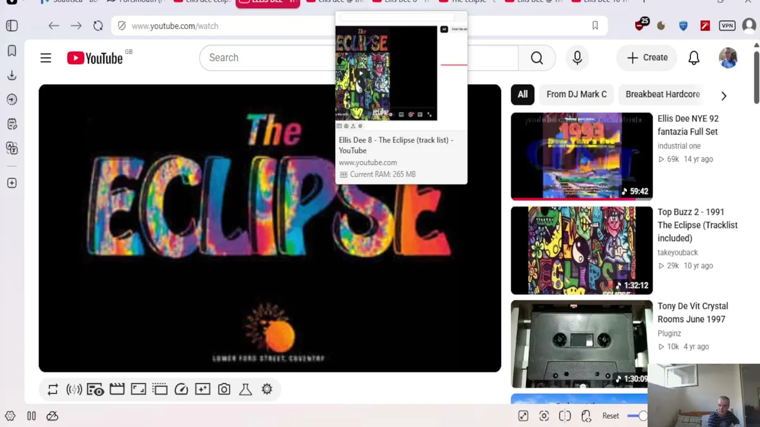Select the Breakbeat Hardcore chip
This screenshot has width=760, height=427.
663,94
